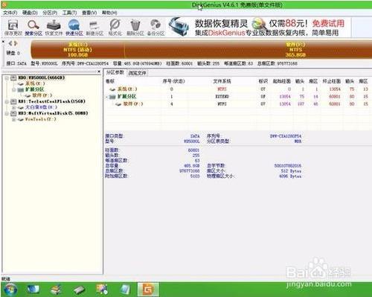Click the 终止柱面 column header
Viewport: 372px width, 297px height.
pyautogui.click(x=331, y=81)
